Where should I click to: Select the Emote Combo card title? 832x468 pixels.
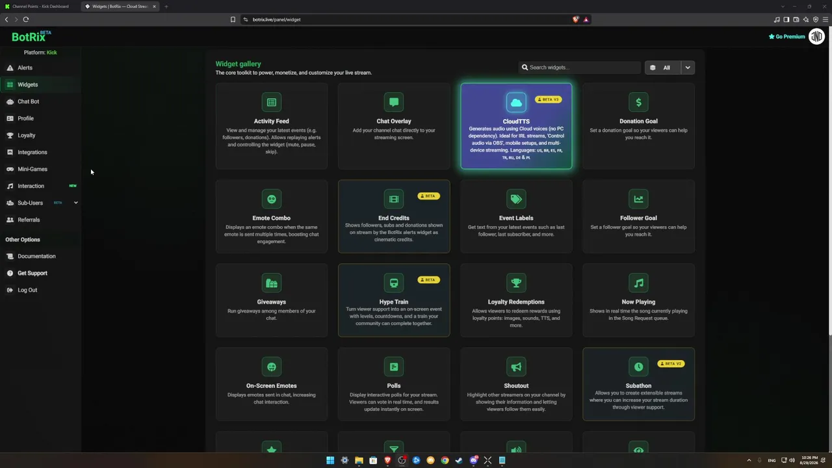click(272, 218)
